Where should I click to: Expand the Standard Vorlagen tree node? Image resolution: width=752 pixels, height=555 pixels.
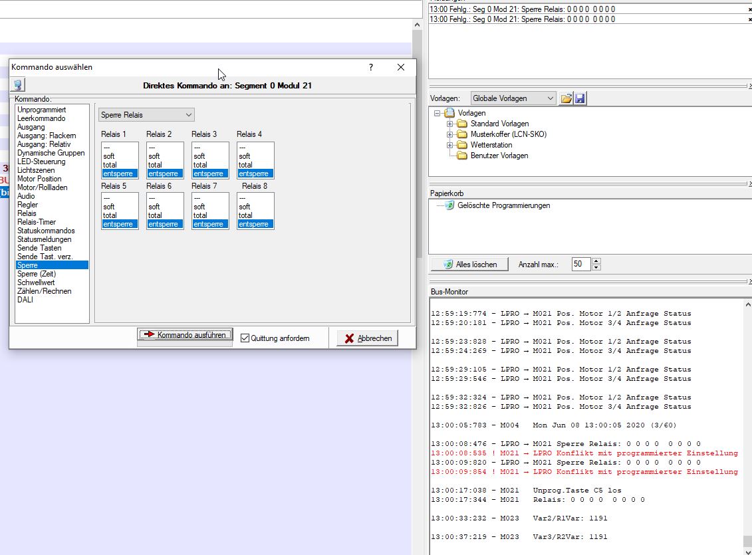[450, 124]
